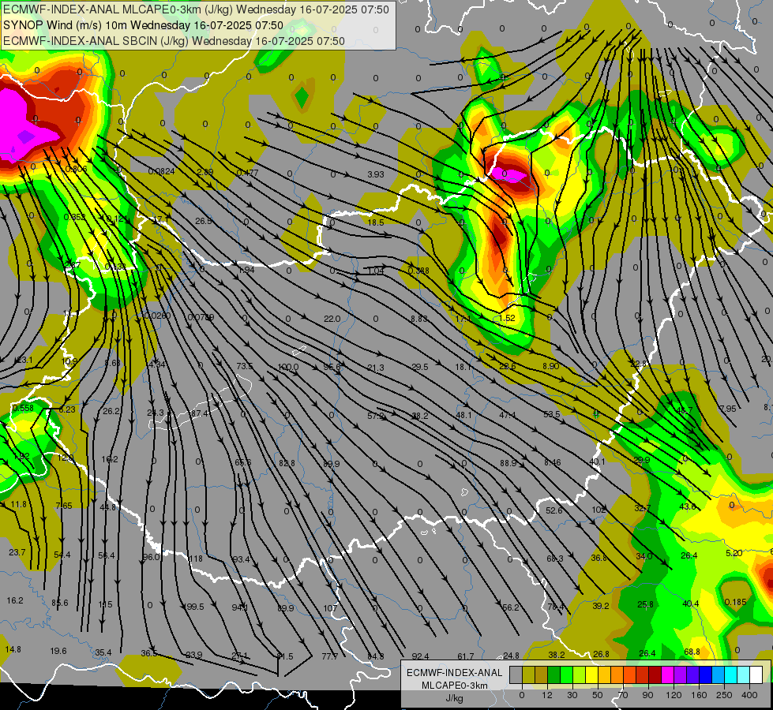The width and height of the screenshot is (773, 710).
Task: Click the map value 100.0
Action: (288, 367)
